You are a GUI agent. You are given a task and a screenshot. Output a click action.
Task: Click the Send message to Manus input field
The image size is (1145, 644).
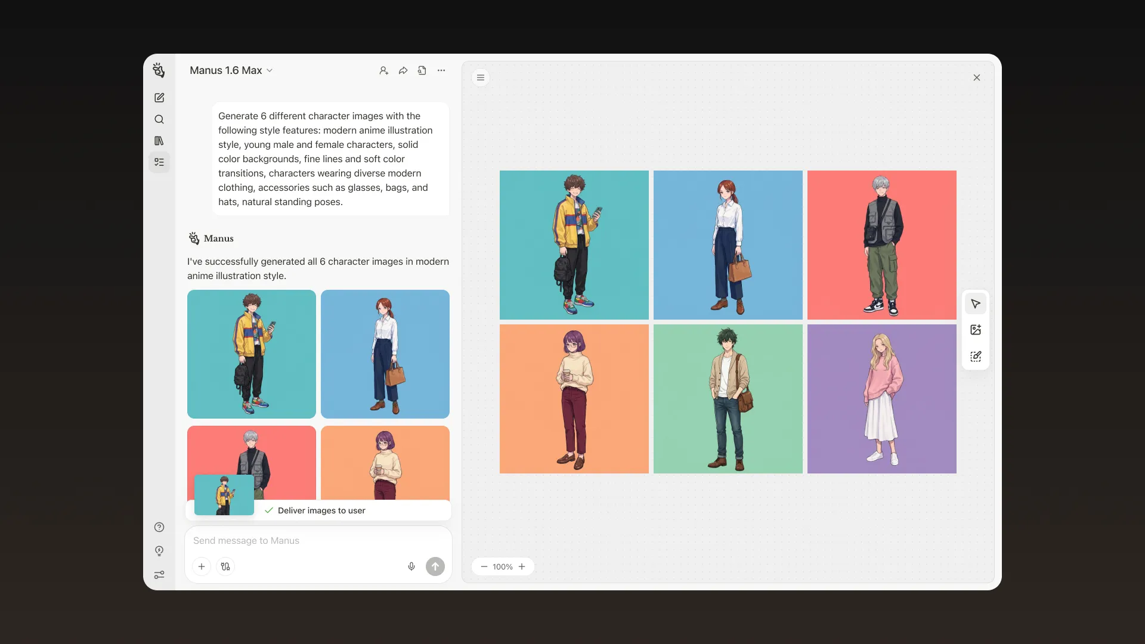(298, 541)
